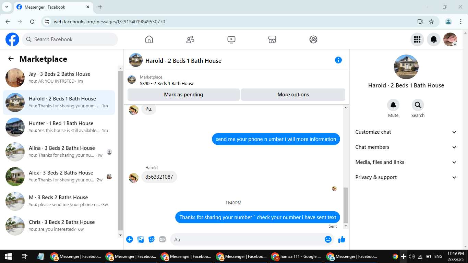Click the Search Facebook field
The image size is (468, 263).
[x=70, y=39]
